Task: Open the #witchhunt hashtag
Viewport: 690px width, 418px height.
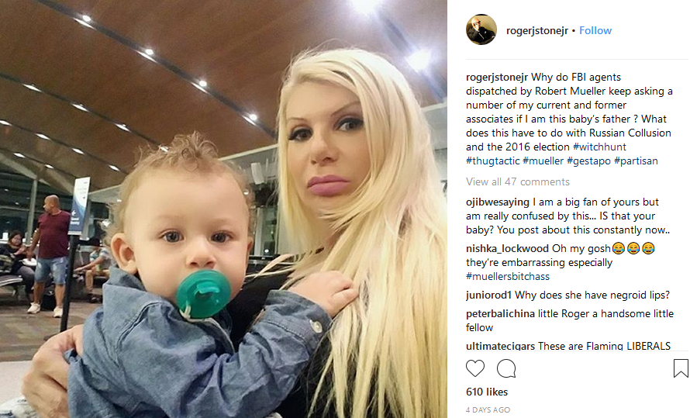Action: pos(599,147)
